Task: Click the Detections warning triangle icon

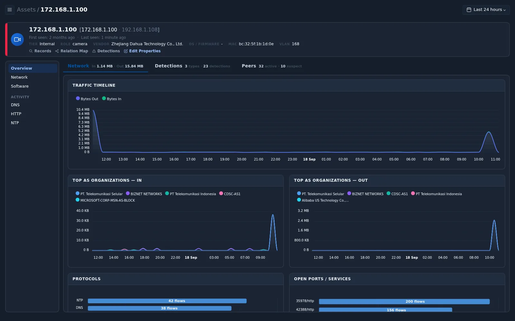Action: 94,51
